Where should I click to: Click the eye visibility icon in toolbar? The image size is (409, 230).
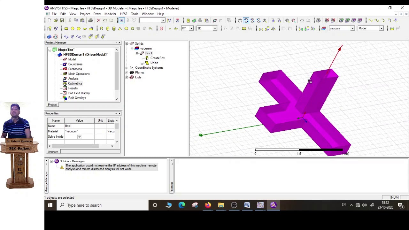click(318, 20)
